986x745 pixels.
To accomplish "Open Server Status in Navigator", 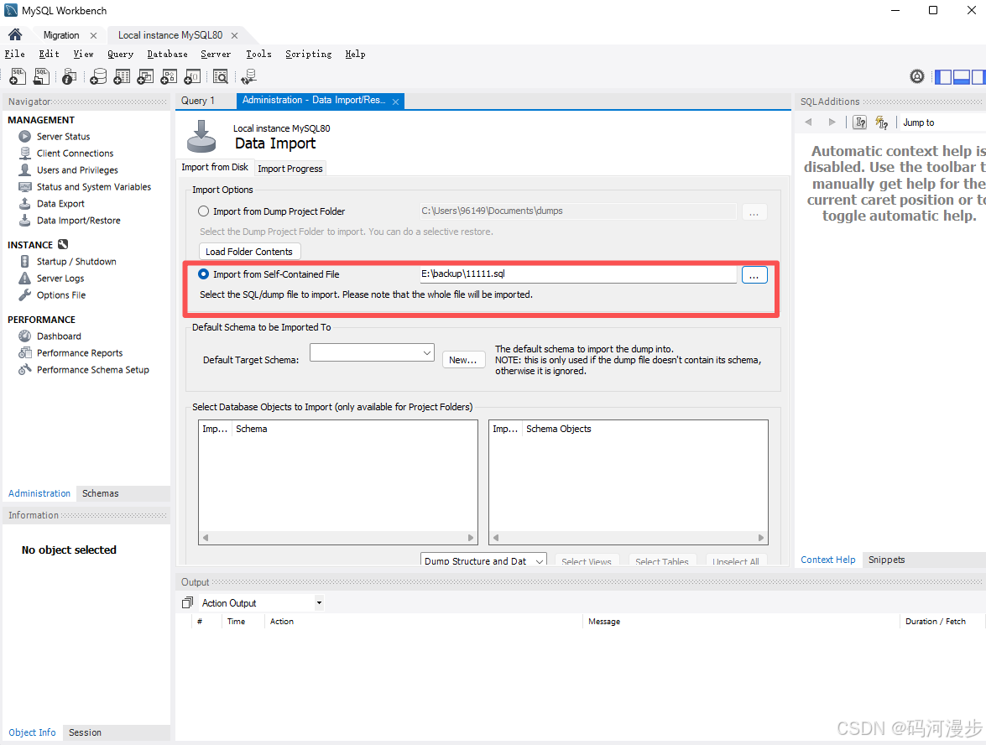I will 63,137.
